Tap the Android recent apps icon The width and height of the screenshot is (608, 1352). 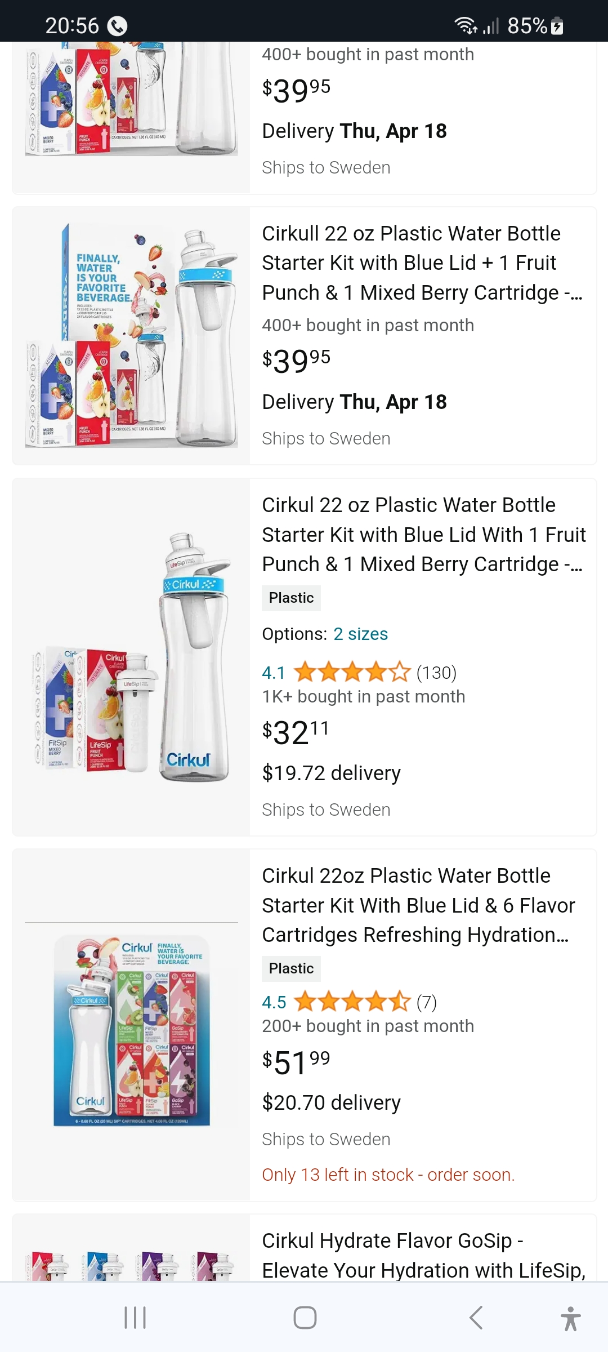pos(135,1318)
